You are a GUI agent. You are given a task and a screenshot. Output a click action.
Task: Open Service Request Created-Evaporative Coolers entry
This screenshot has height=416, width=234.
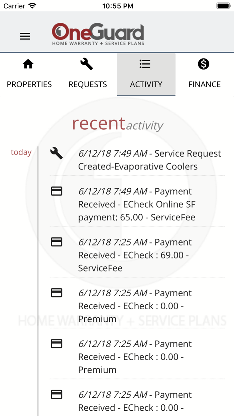pos(149,160)
